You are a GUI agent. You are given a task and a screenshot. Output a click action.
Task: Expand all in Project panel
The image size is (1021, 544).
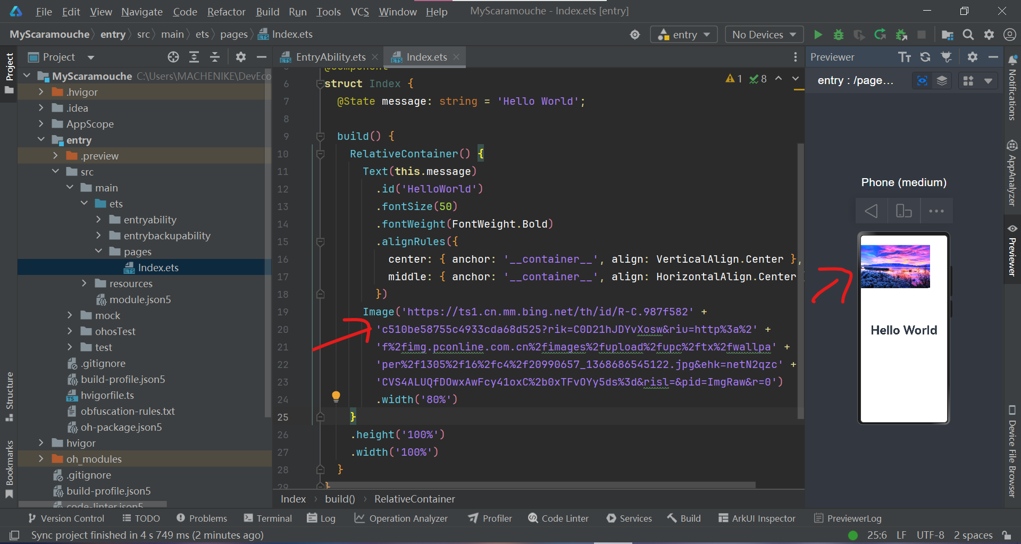[194, 57]
